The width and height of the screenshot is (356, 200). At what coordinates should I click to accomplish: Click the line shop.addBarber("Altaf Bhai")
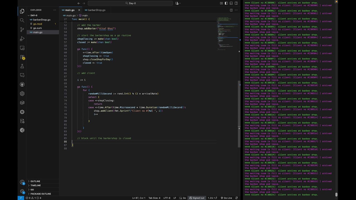[x=97, y=29]
